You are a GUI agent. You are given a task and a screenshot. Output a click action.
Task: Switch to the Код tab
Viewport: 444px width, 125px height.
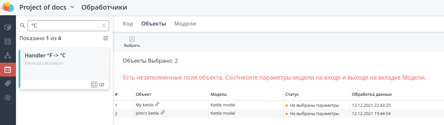tap(128, 24)
